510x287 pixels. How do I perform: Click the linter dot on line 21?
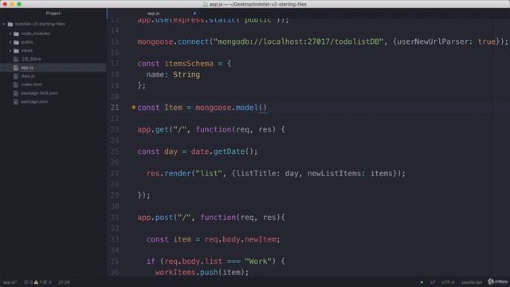click(x=133, y=107)
